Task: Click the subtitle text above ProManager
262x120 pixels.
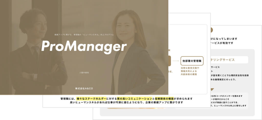Action: coord(84,34)
